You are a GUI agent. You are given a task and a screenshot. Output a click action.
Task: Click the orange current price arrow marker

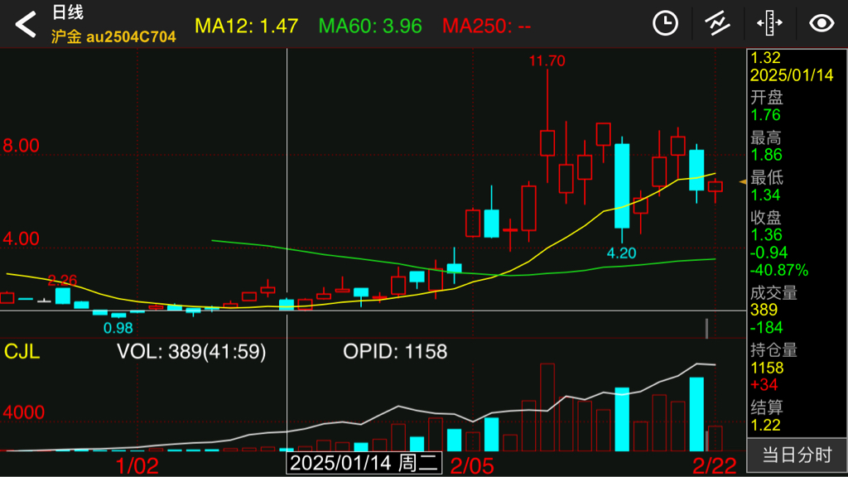[743, 181]
